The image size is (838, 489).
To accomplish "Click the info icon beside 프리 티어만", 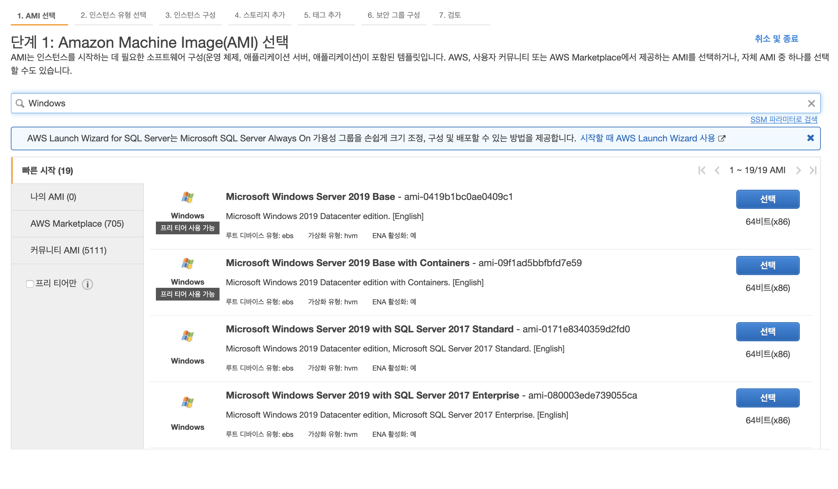I will [87, 284].
